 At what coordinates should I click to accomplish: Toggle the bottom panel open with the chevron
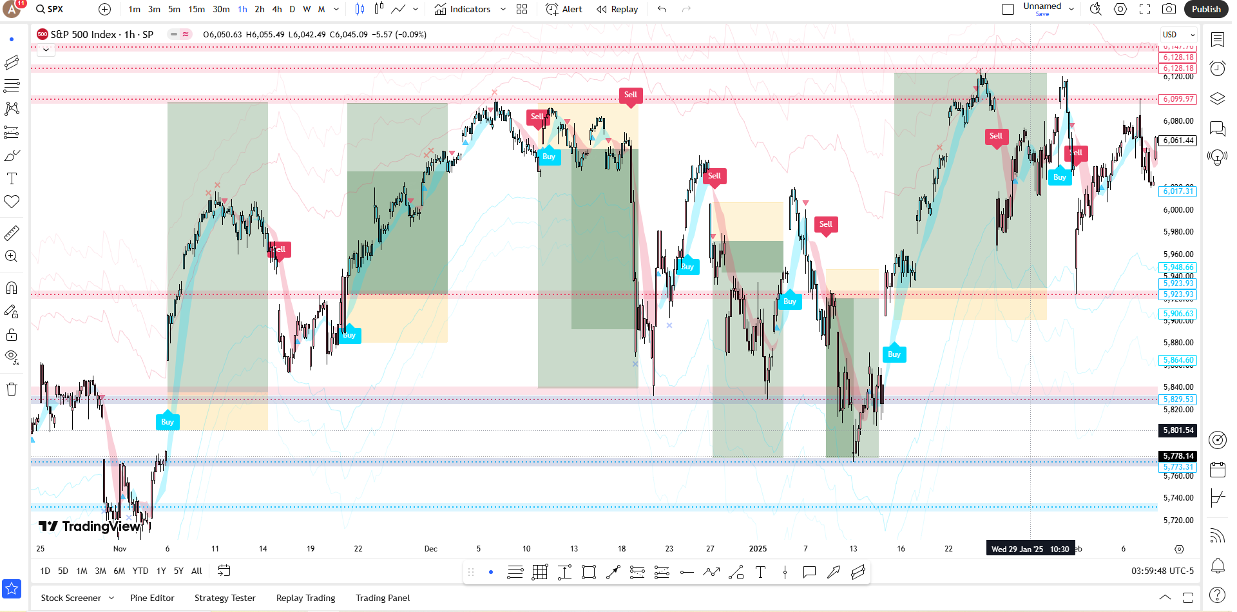[1165, 598]
